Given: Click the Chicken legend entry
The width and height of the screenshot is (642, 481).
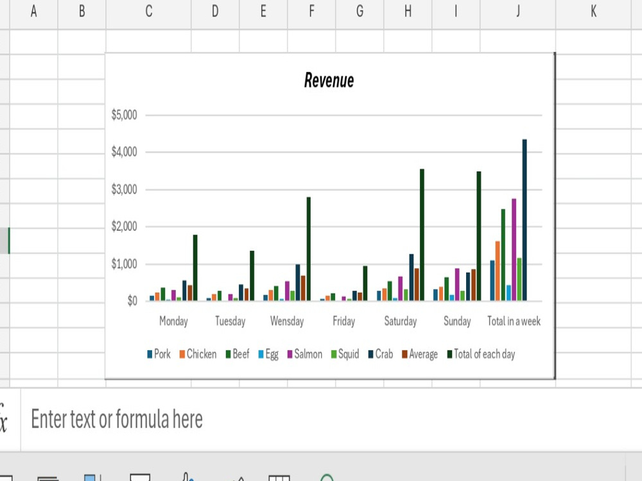Looking at the screenshot, I should pyautogui.click(x=198, y=354).
